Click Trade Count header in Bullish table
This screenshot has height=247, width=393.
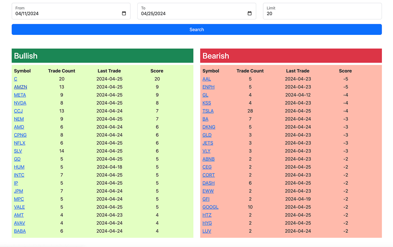pyautogui.click(x=62, y=71)
